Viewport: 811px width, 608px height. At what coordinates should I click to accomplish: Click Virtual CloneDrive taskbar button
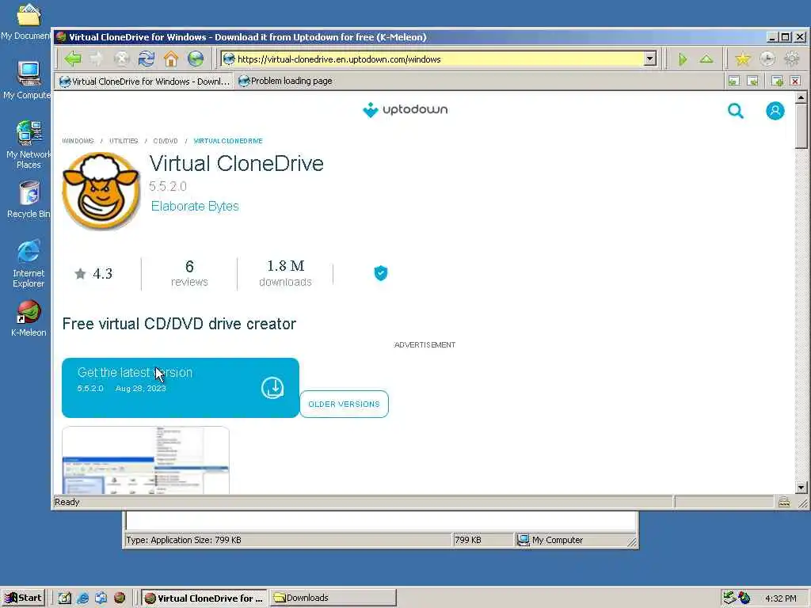[204, 598]
